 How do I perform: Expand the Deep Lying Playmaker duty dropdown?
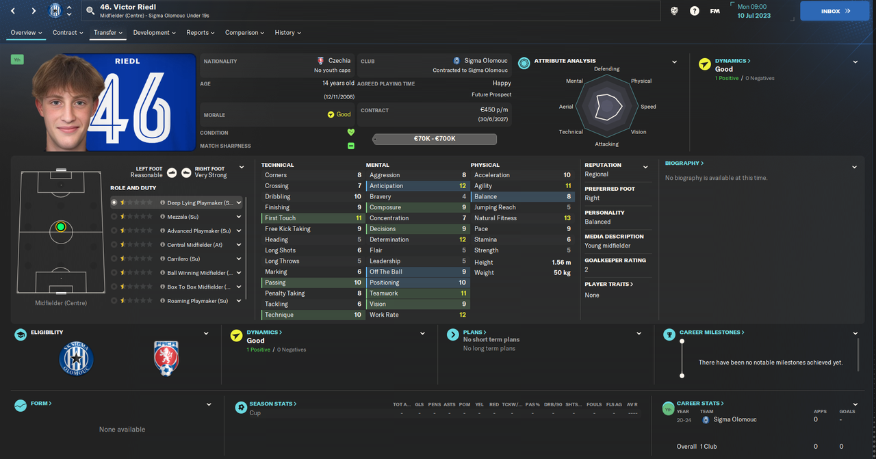(x=239, y=202)
